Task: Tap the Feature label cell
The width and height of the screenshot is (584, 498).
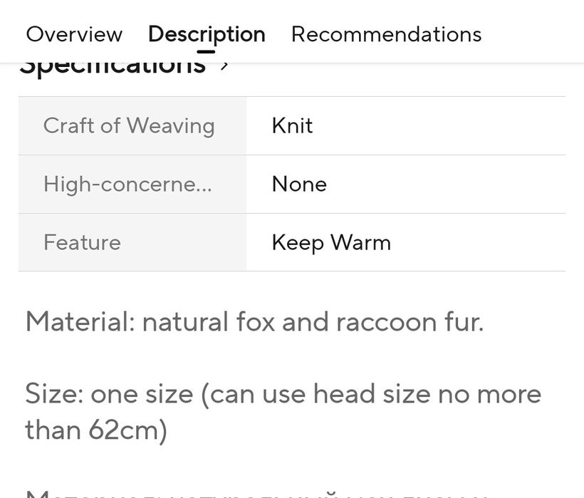Action: click(x=82, y=242)
